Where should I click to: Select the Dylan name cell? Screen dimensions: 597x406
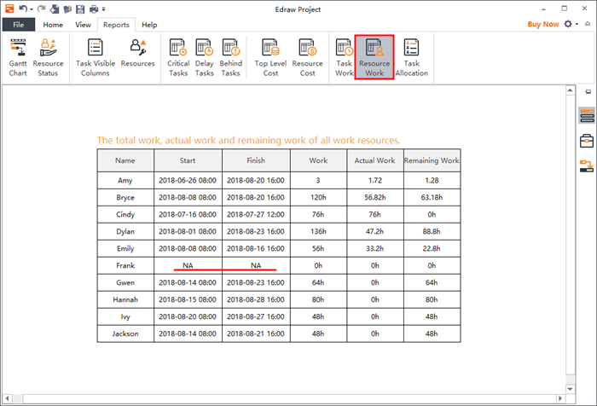[x=125, y=231]
